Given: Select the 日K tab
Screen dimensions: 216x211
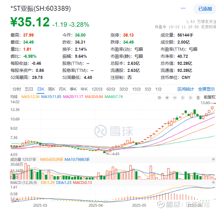Looking at the screenshot, I should [41, 89].
